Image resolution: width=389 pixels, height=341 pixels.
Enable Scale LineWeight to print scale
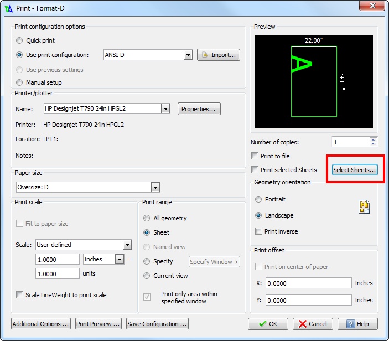[19, 295]
